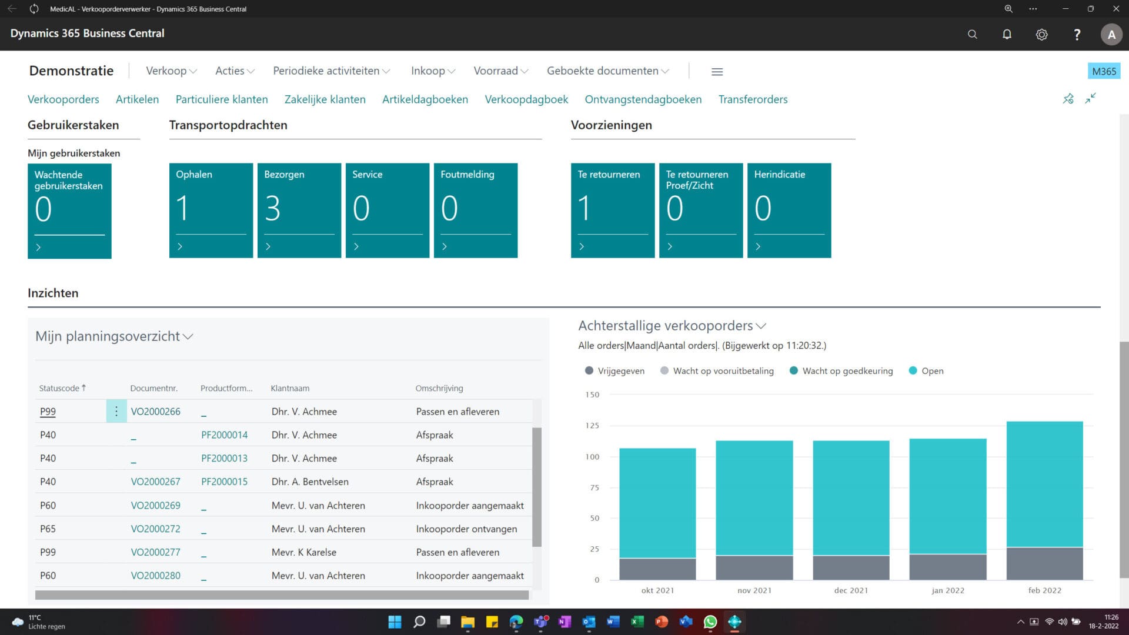Open Wachtende gebruikerstaken tile
Screen dimensions: 1129x635
click(69, 211)
